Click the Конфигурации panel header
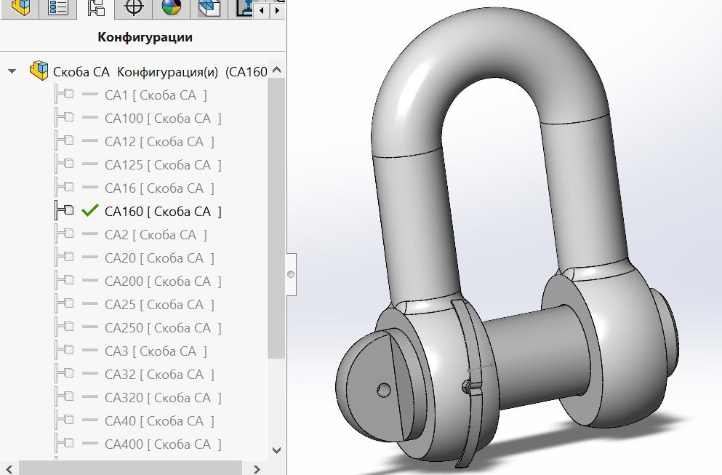 click(x=145, y=37)
